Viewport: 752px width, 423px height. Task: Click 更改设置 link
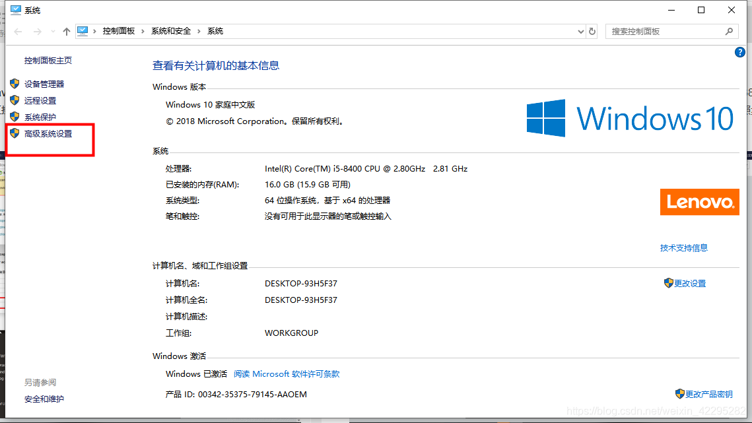tap(690, 284)
